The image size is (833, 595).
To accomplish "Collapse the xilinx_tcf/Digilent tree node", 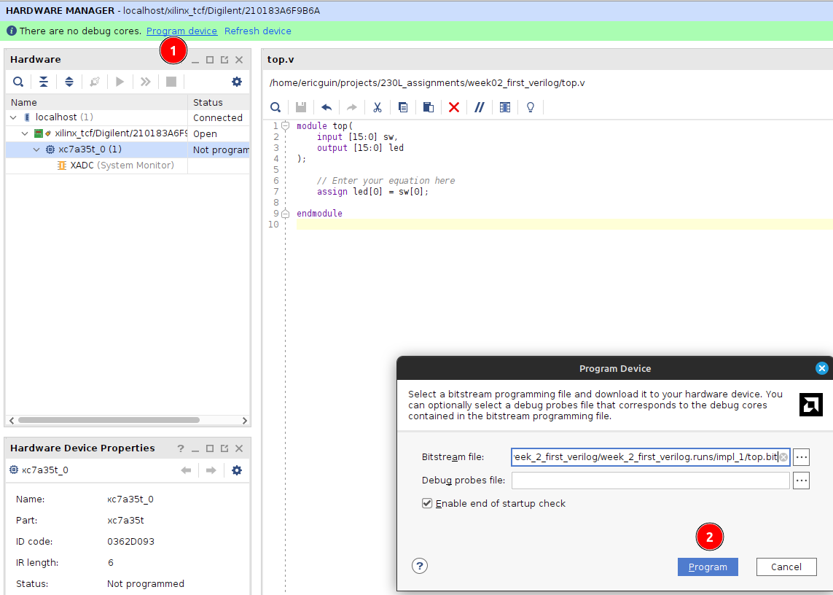I will click(x=26, y=133).
